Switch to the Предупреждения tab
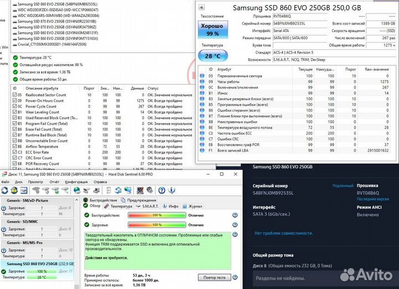This screenshot has height=289, width=399. click(x=139, y=200)
